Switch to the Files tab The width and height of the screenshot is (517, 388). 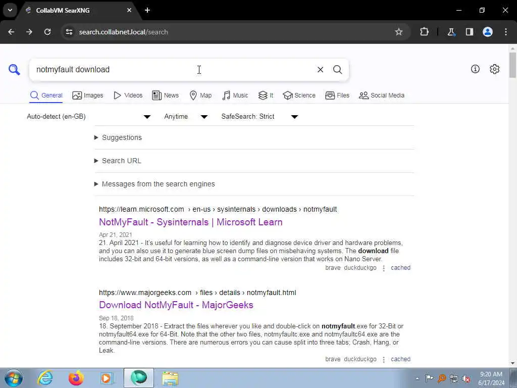point(337,95)
